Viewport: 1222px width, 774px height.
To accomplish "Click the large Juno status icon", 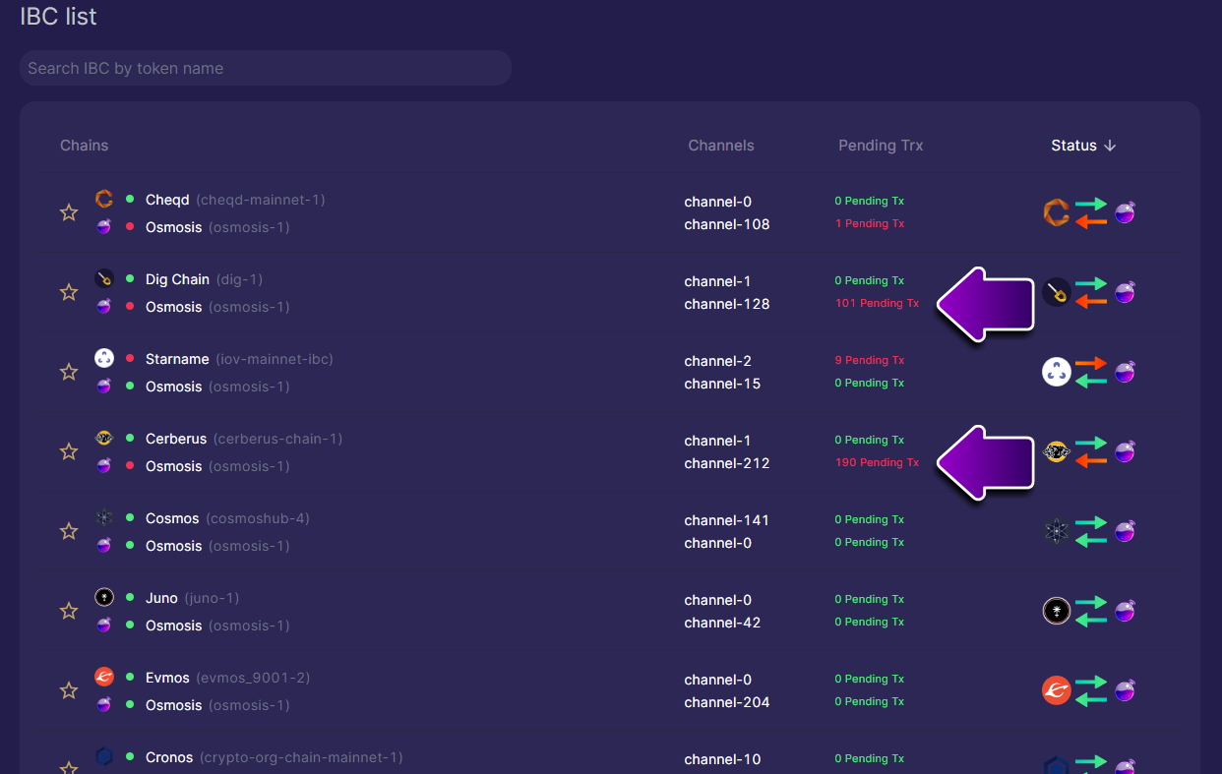I will pyautogui.click(x=1057, y=611).
